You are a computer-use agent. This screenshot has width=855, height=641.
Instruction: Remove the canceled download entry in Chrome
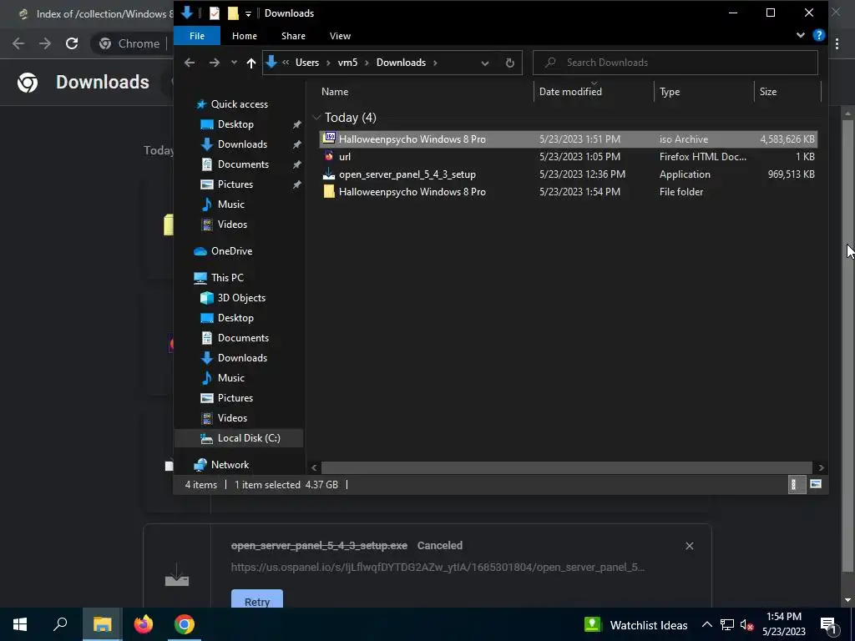click(689, 546)
